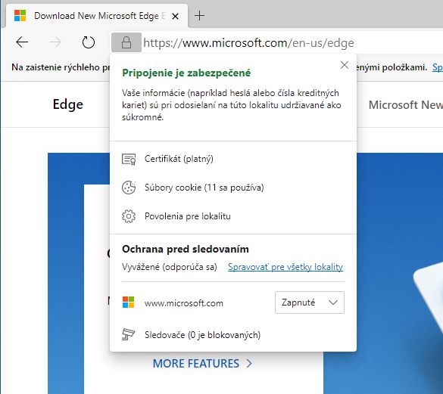Reload the page with the refresh icon
Viewport: 443px width, 394px height.
pyautogui.click(x=89, y=42)
